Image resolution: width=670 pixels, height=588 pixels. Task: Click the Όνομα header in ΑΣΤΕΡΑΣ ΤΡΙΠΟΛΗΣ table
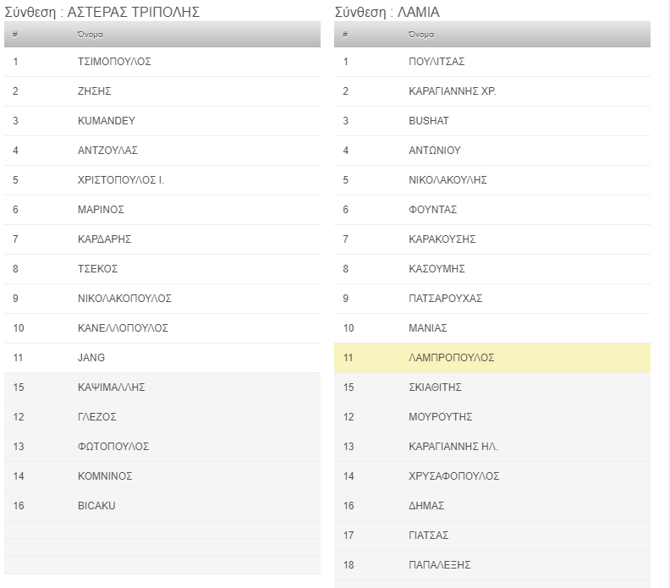point(90,35)
